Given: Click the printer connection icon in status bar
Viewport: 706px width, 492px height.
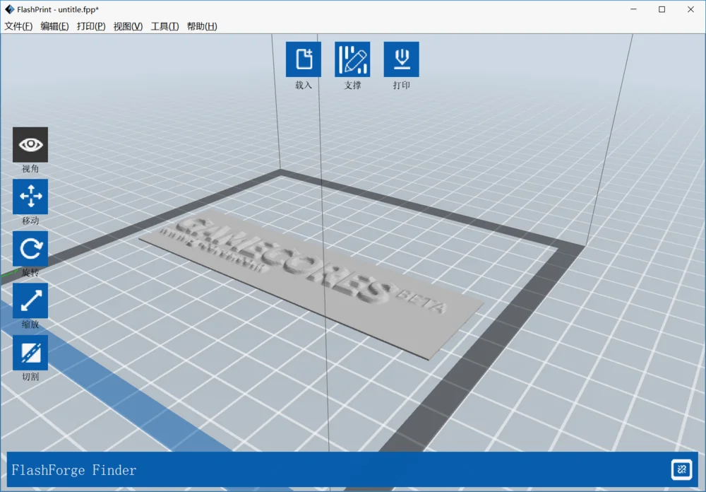Looking at the screenshot, I should [x=681, y=469].
